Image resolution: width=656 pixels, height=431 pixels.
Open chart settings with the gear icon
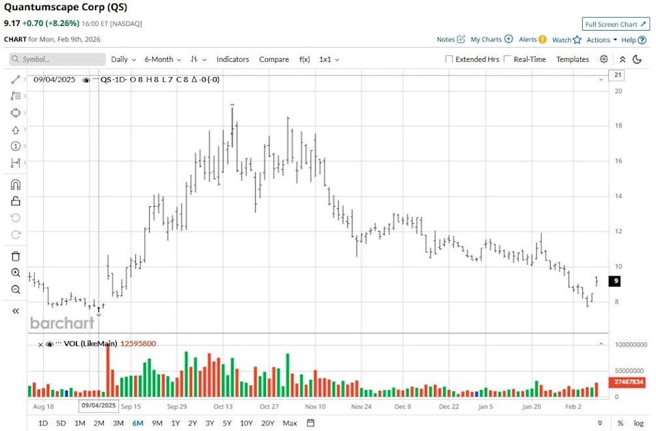pyautogui.click(x=603, y=59)
